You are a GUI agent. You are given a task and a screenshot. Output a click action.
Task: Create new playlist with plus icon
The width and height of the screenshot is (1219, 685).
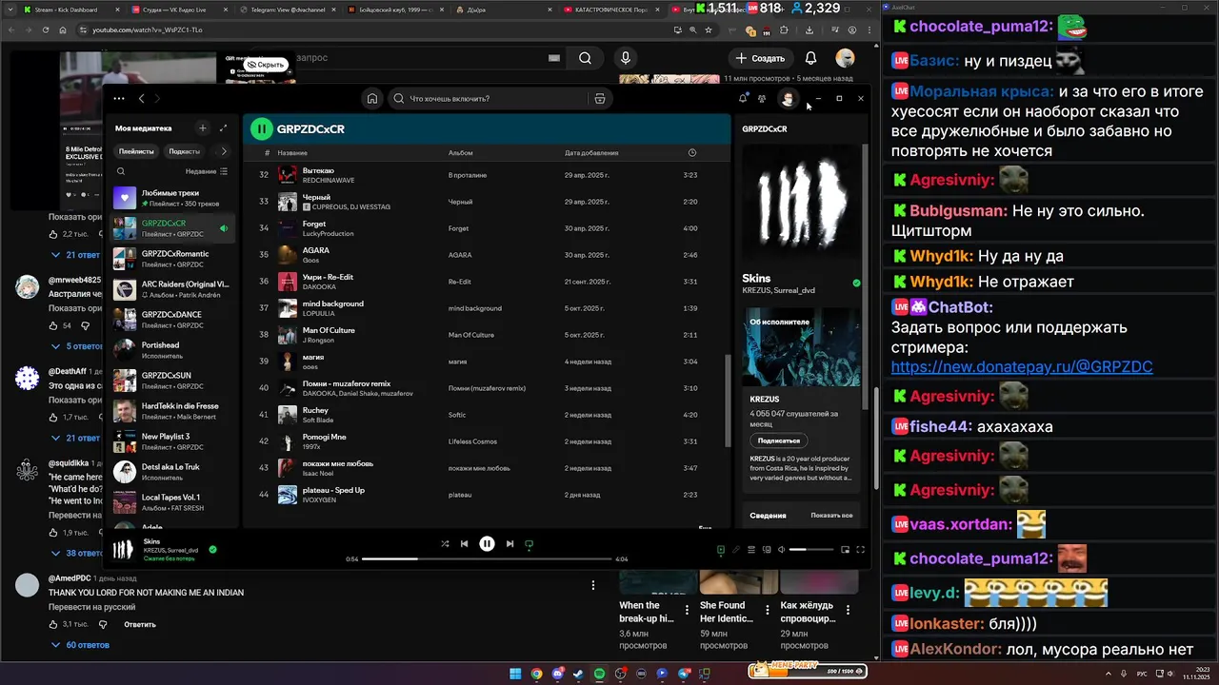pos(202,127)
